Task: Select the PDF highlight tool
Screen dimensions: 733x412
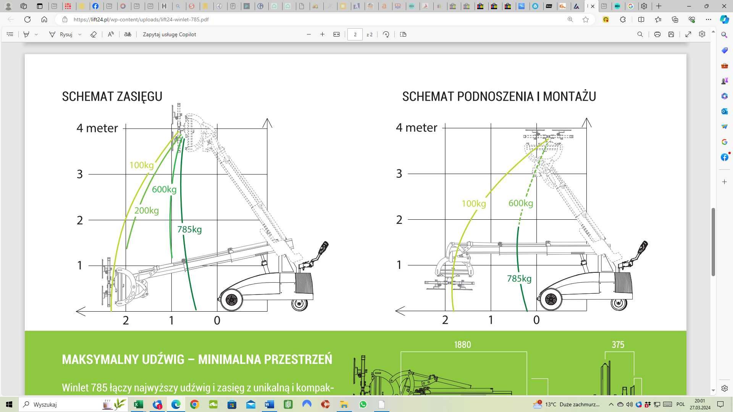Action: 26,34
